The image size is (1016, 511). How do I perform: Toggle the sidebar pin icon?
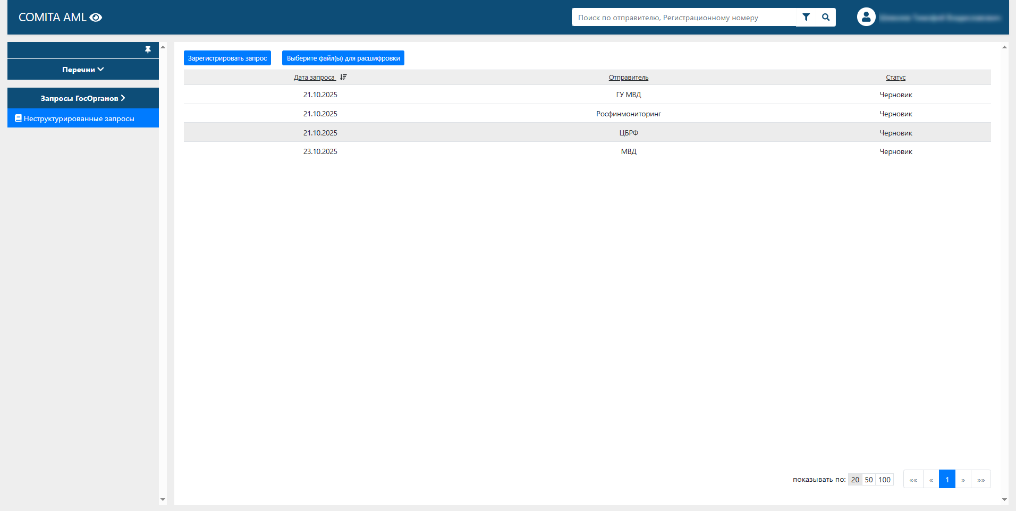click(148, 50)
